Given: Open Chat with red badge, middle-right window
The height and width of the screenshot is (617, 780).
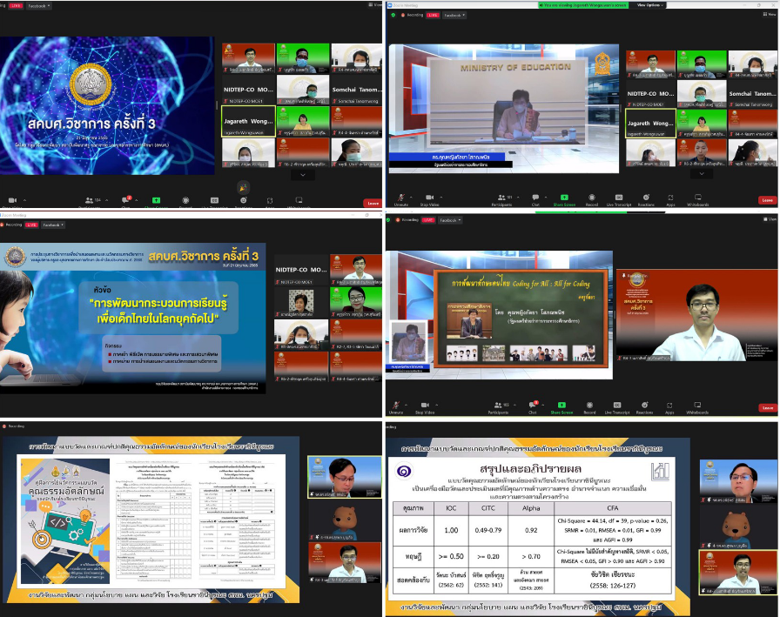Looking at the screenshot, I should point(533,407).
